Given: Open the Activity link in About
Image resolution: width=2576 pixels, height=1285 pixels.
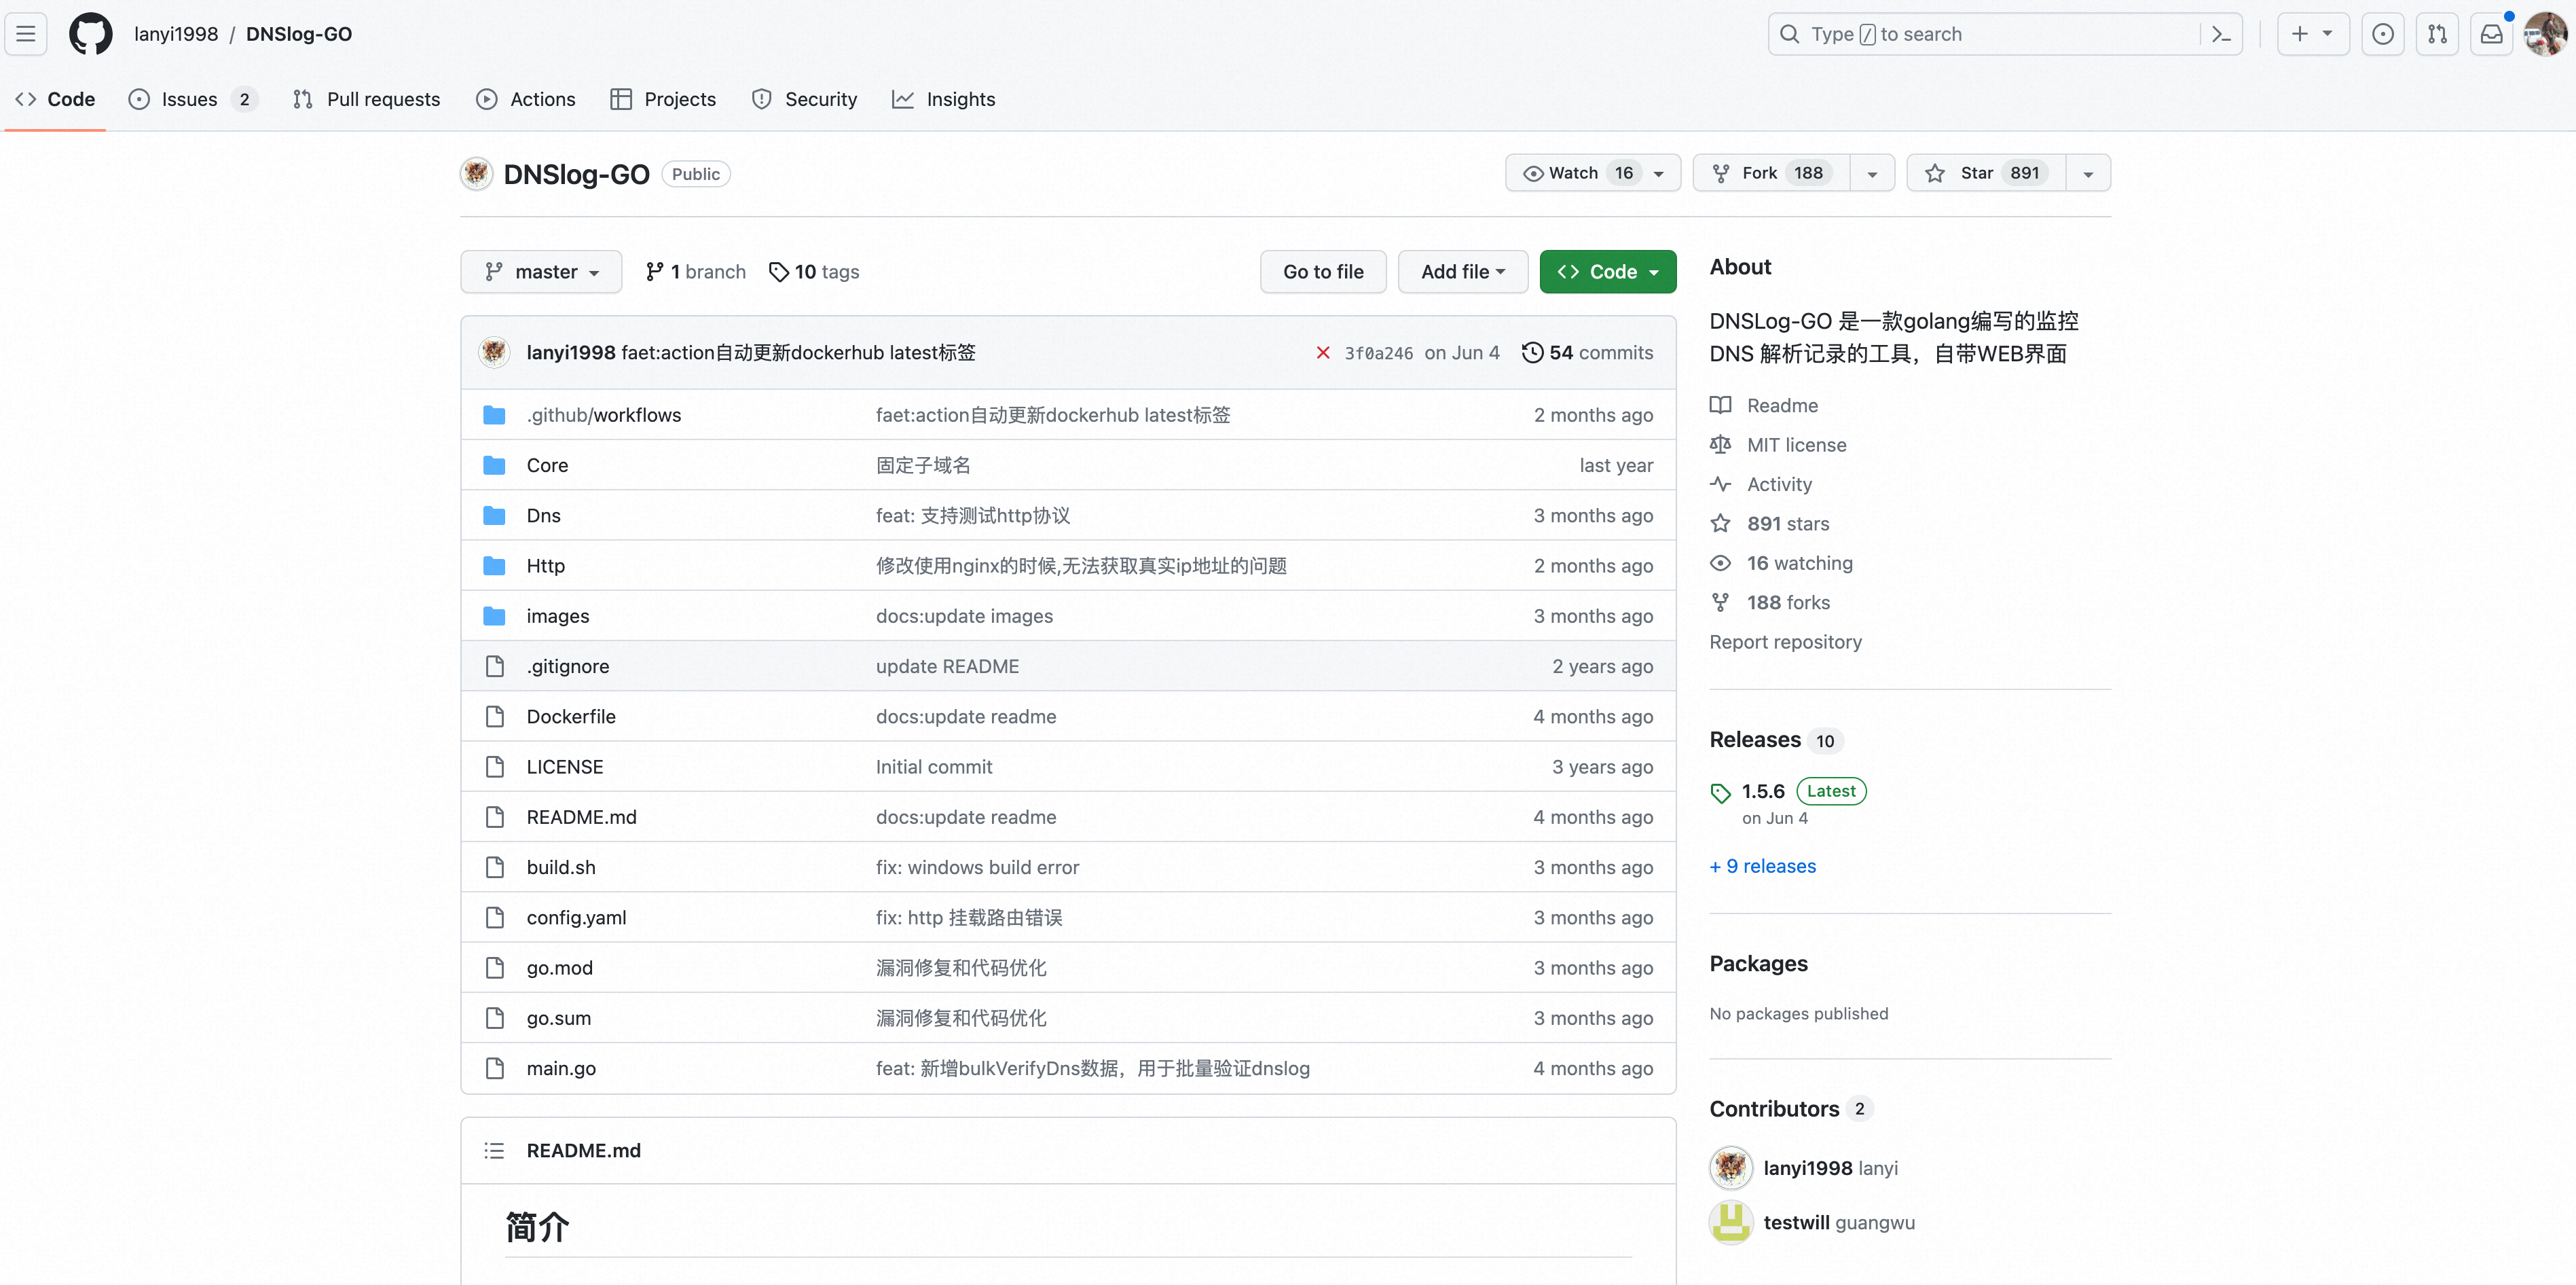Looking at the screenshot, I should click(x=1779, y=484).
